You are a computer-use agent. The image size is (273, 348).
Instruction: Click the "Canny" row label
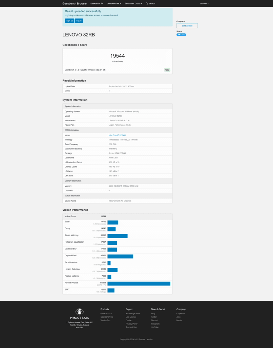pos(67,228)
